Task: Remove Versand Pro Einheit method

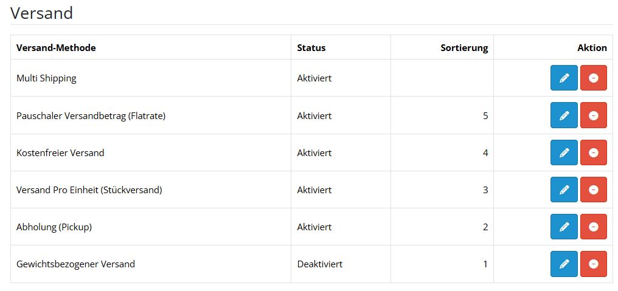Action: click(594, 190)
